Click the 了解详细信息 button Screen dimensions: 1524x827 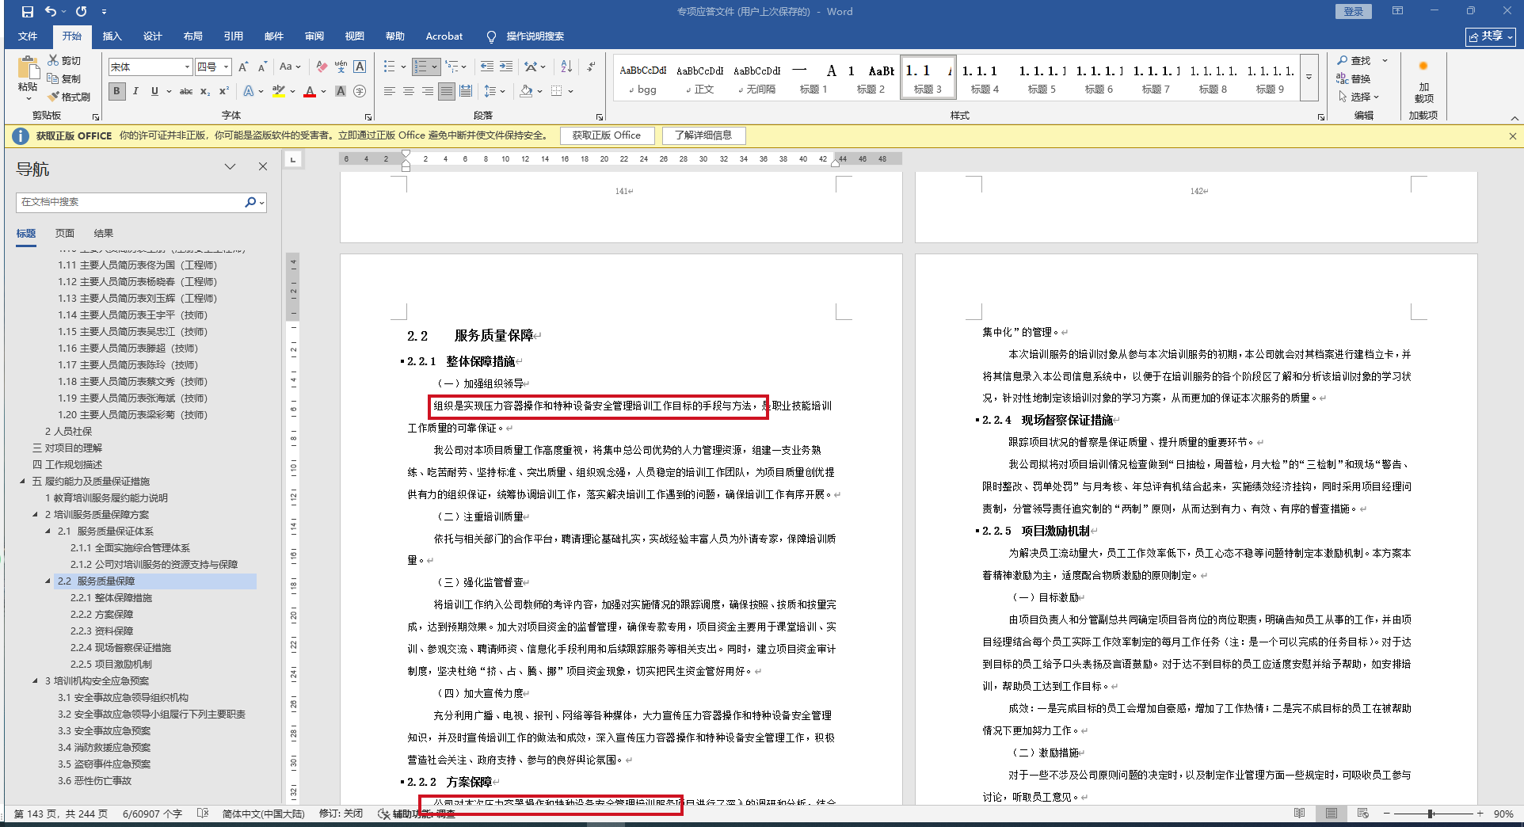(x=703, y=135)
